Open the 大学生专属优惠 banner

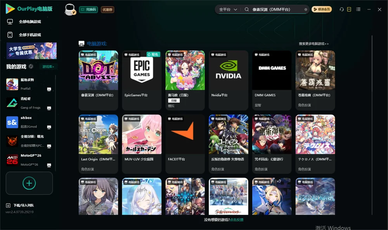point(31,51)
